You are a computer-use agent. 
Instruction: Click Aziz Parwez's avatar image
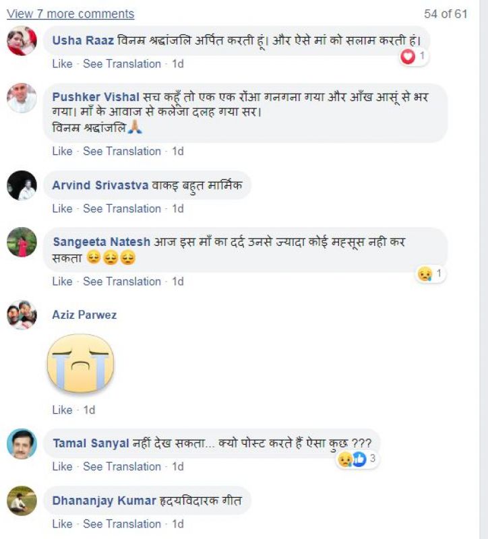coord(22,315)
